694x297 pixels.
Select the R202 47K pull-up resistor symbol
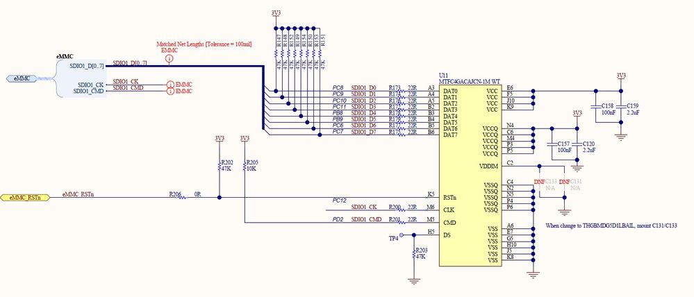coord(220,166)
